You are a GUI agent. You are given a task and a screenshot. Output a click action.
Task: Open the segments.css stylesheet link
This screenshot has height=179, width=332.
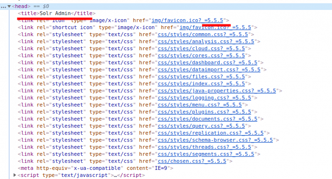206,154
